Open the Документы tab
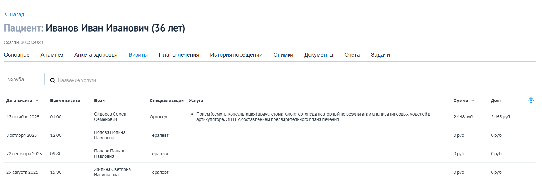This screenshot has width=542, height=180. point(319,55)
